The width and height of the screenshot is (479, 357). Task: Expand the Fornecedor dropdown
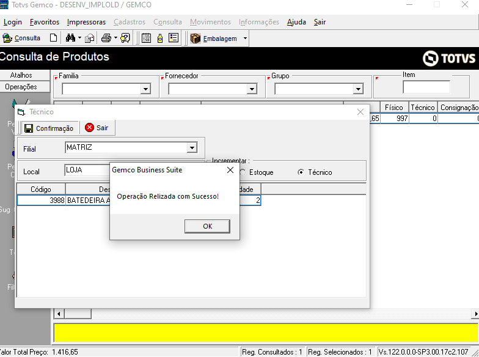252,89
